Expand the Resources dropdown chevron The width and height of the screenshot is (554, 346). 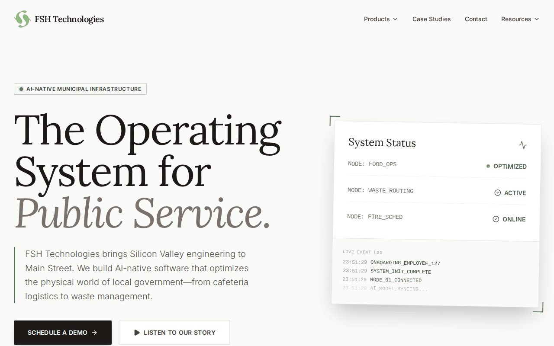(x=537, y=19)
